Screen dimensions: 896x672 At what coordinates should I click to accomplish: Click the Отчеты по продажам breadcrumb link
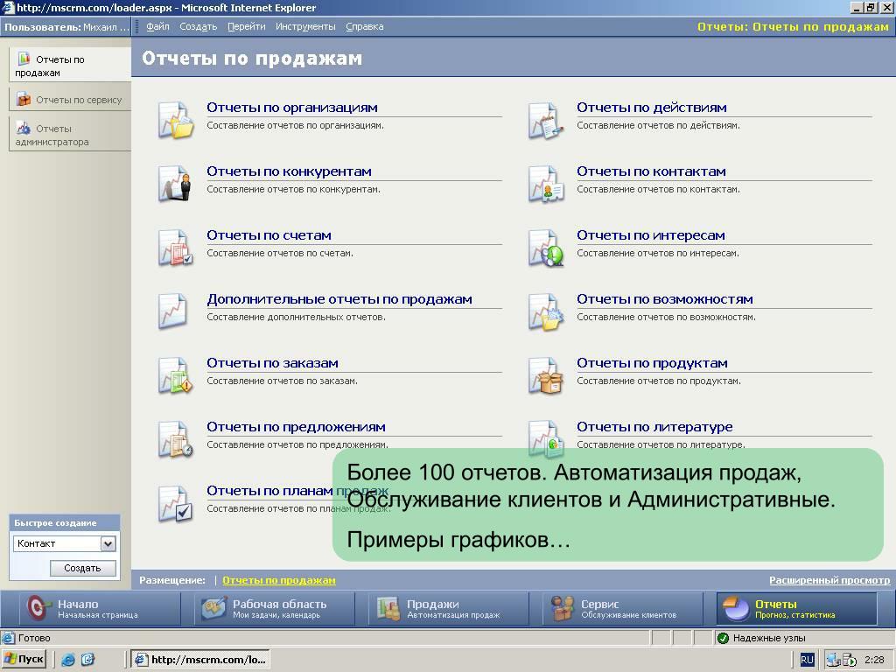(279, 581)
